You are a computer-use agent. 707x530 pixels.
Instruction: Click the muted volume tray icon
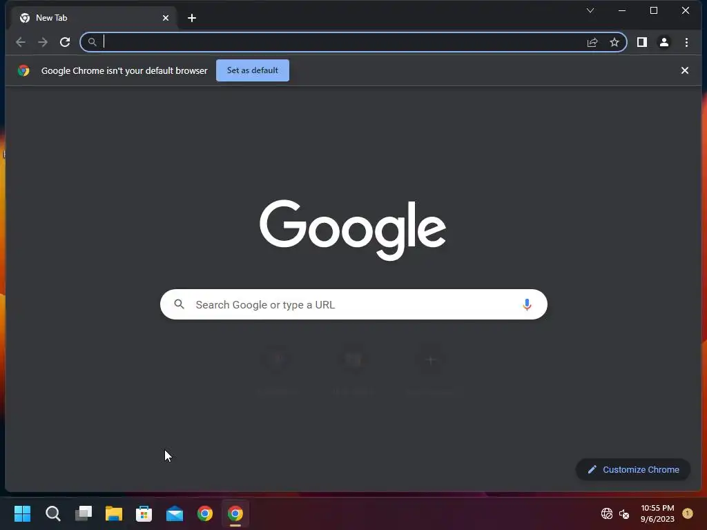tap(624, 513)
